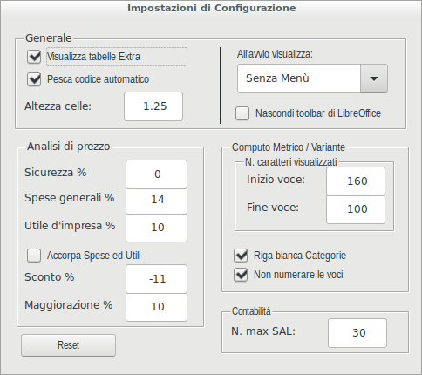Focus the Altezza celle input field
This screenshot has width=422, height=375.
coord(153,106)
